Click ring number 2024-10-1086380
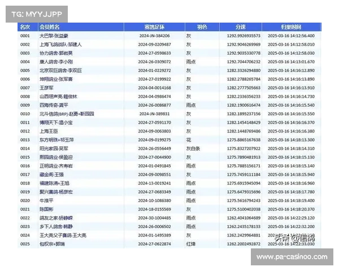The image size is (339, 271). [x=154, y=200]
